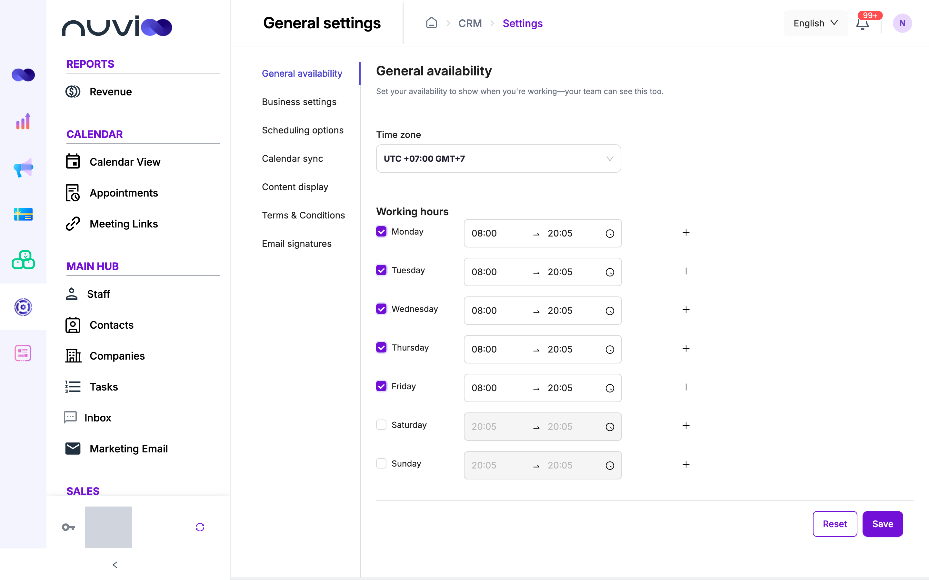The width and height of the screenshot is (929, 580).
Task: Select the Calendar sync tab
Action: coord(292,159)
